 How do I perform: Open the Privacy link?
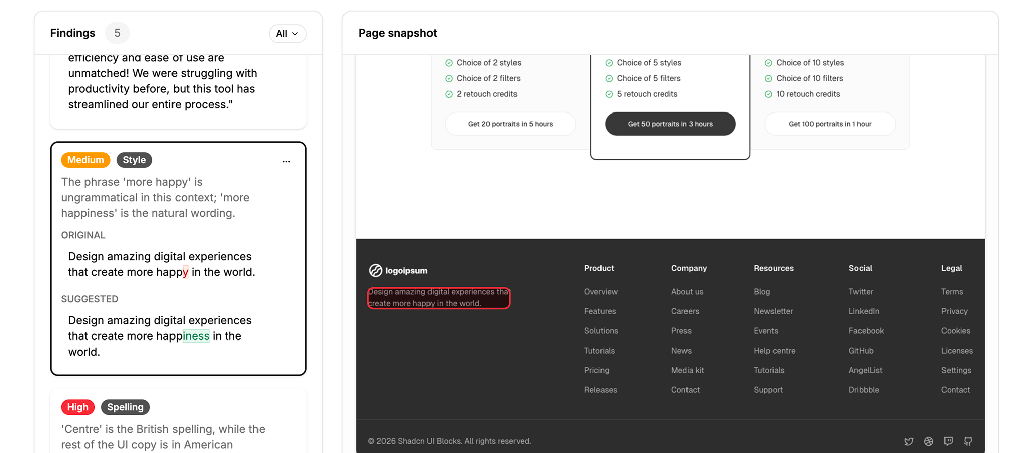pyautogui.click(x=954, y=311)
